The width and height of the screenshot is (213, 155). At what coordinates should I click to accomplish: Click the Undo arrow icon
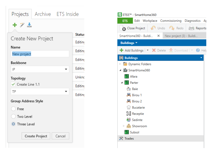click(153, 28)
